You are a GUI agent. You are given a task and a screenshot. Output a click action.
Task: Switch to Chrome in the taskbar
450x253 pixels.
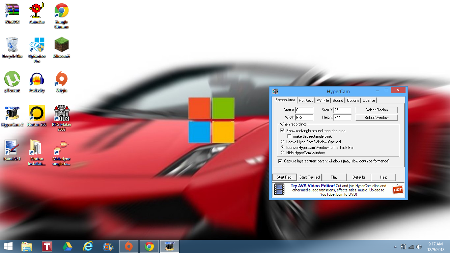coord(149,246)
